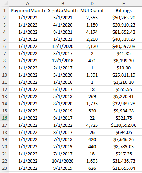
Task: Click the Billings header cell
Action: (124, 10)
